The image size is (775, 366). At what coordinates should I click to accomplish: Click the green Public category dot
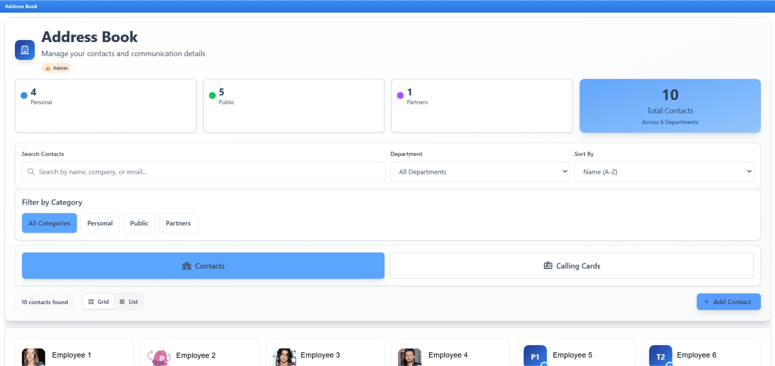click(x=212, y=96)
